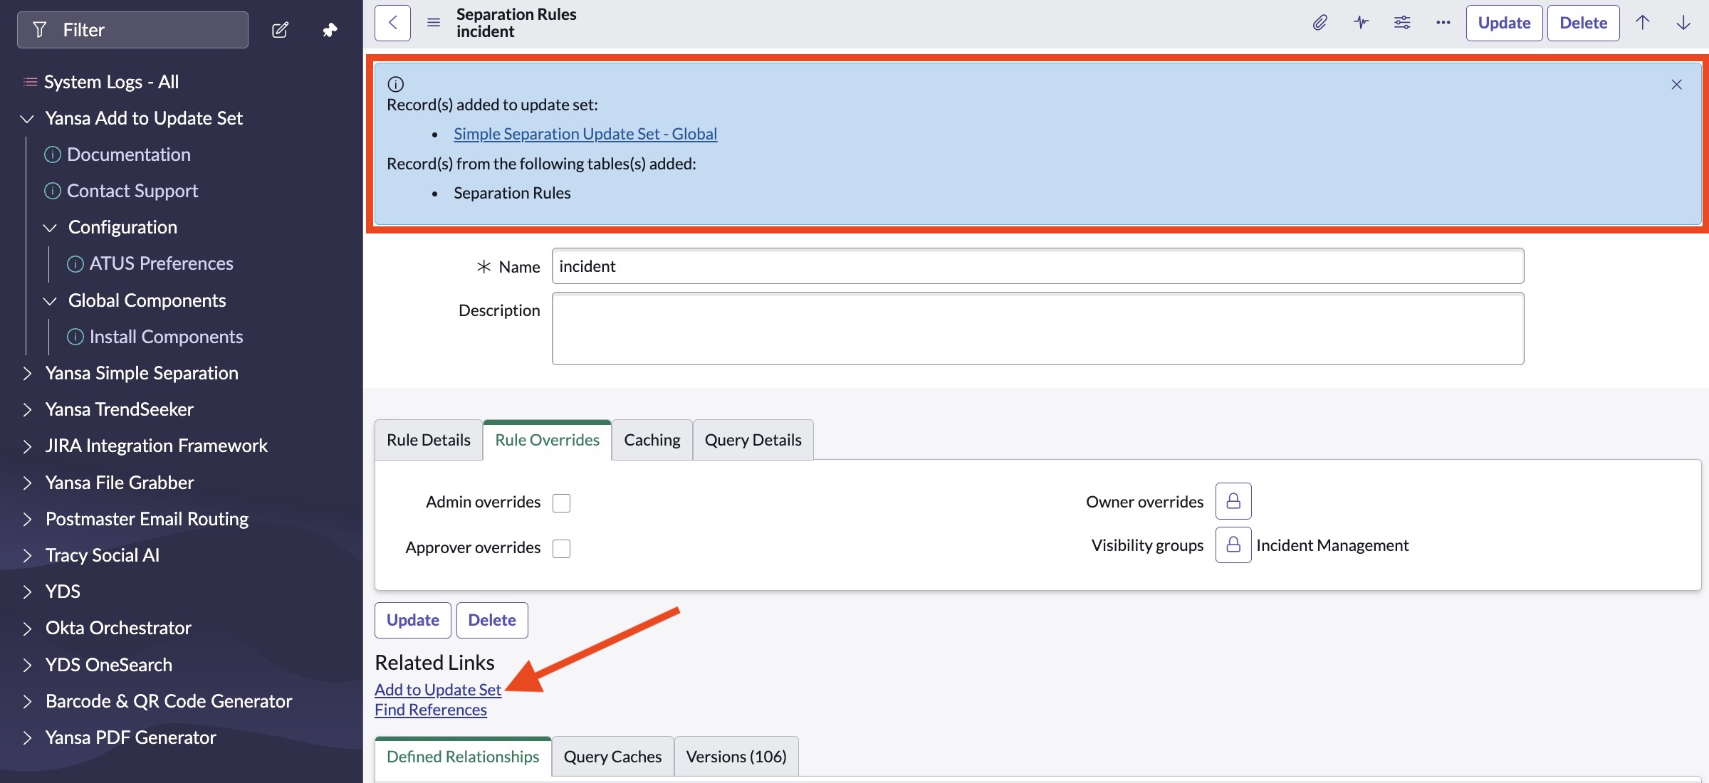Open the form context hamburger menu
The width and height of the screenshot is (1709, 783).
433,23
